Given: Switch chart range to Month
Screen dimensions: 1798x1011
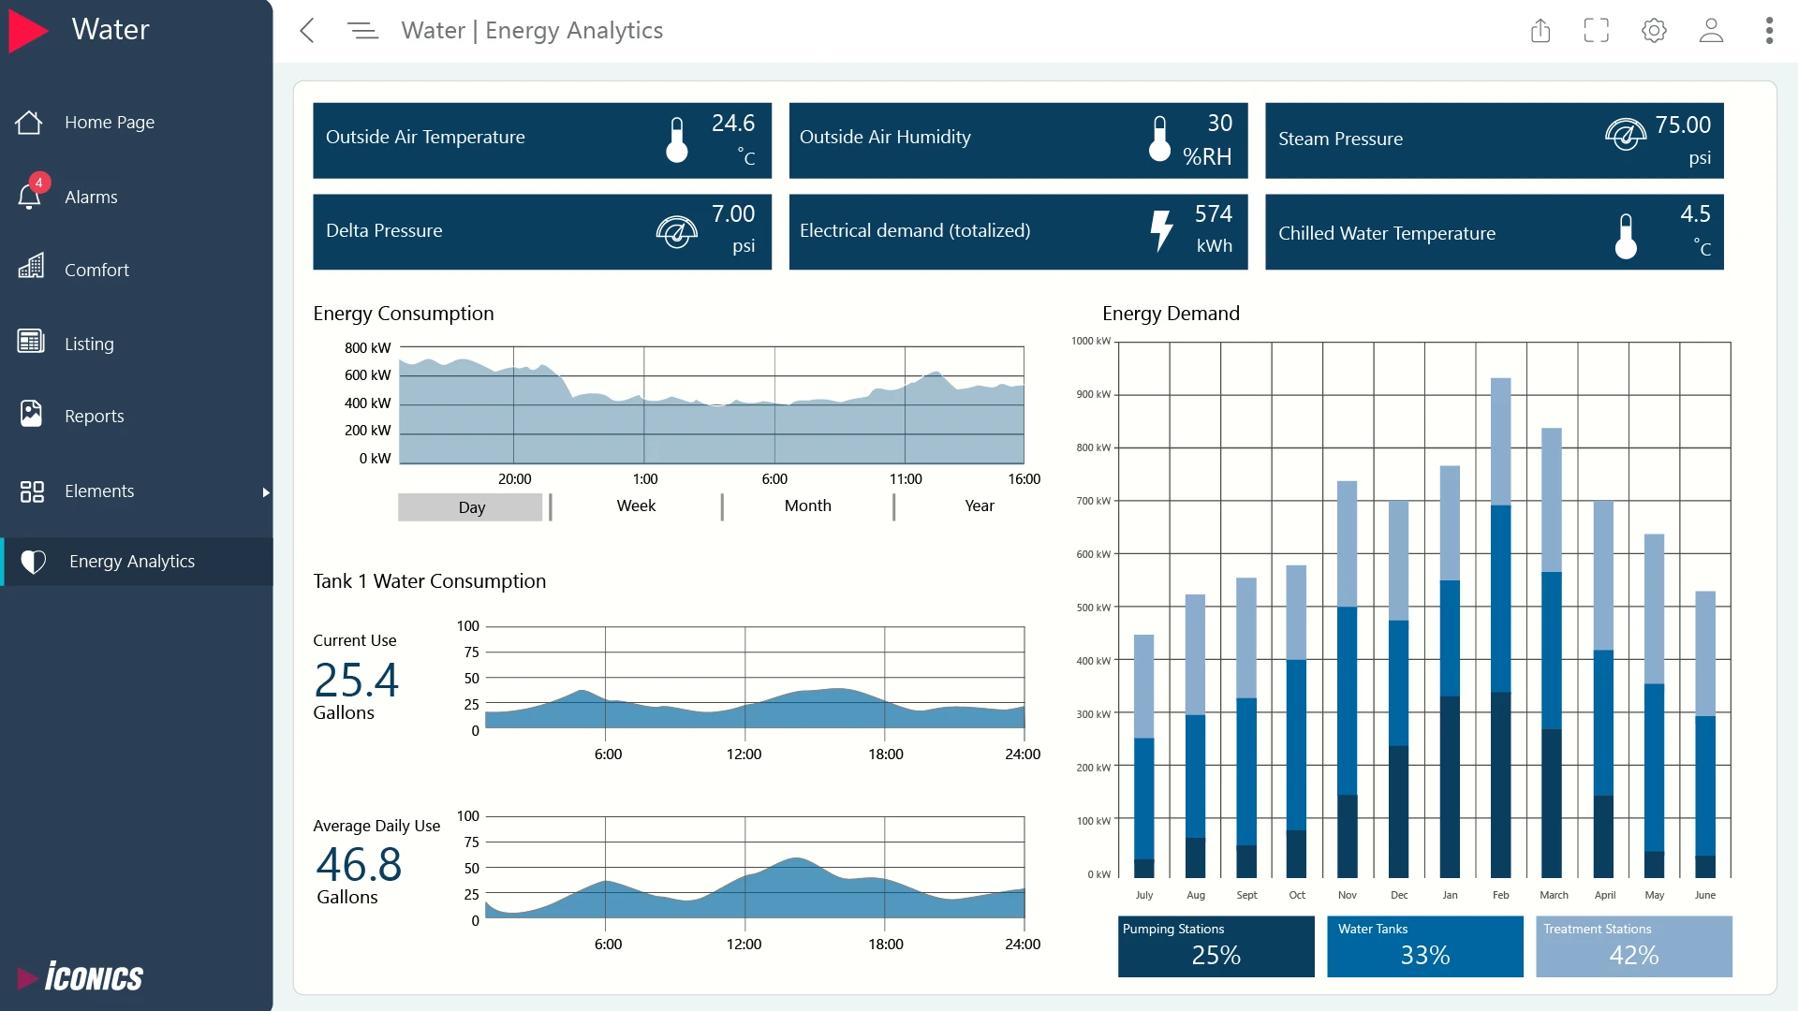Looking at the screenshot, I should [x=807, y=505].
